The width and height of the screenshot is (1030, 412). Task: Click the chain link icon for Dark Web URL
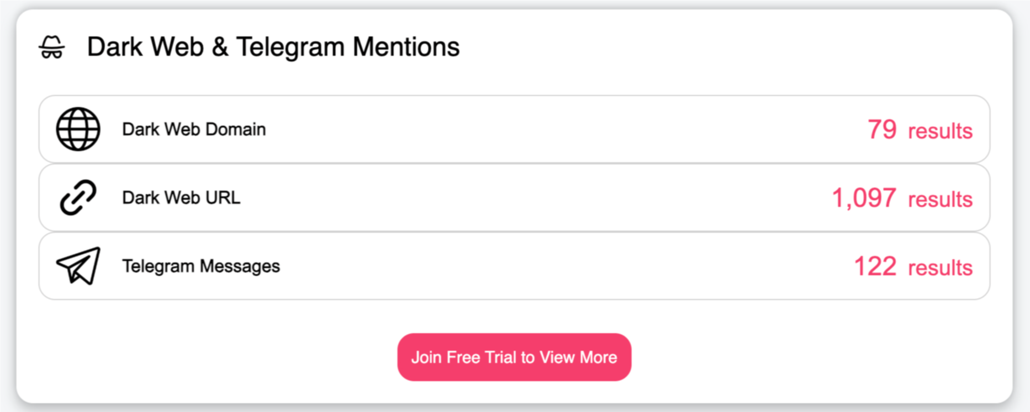click(x=78, y=197)
